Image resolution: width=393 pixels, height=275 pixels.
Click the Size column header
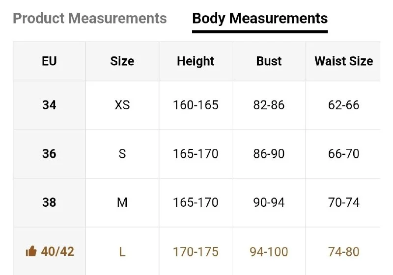point(122,61)
